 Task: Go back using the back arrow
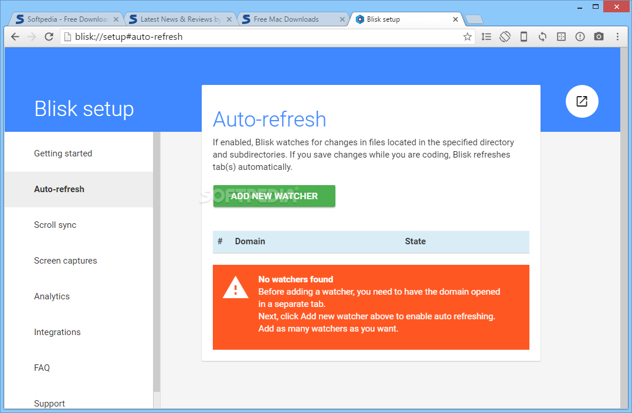[x=15, y=37]
